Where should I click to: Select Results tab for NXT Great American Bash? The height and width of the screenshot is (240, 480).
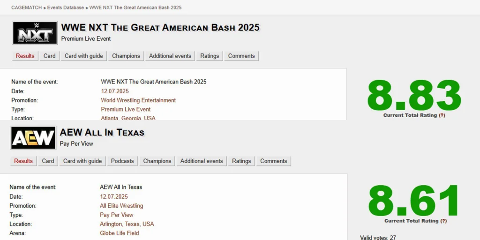coord(25,56)
